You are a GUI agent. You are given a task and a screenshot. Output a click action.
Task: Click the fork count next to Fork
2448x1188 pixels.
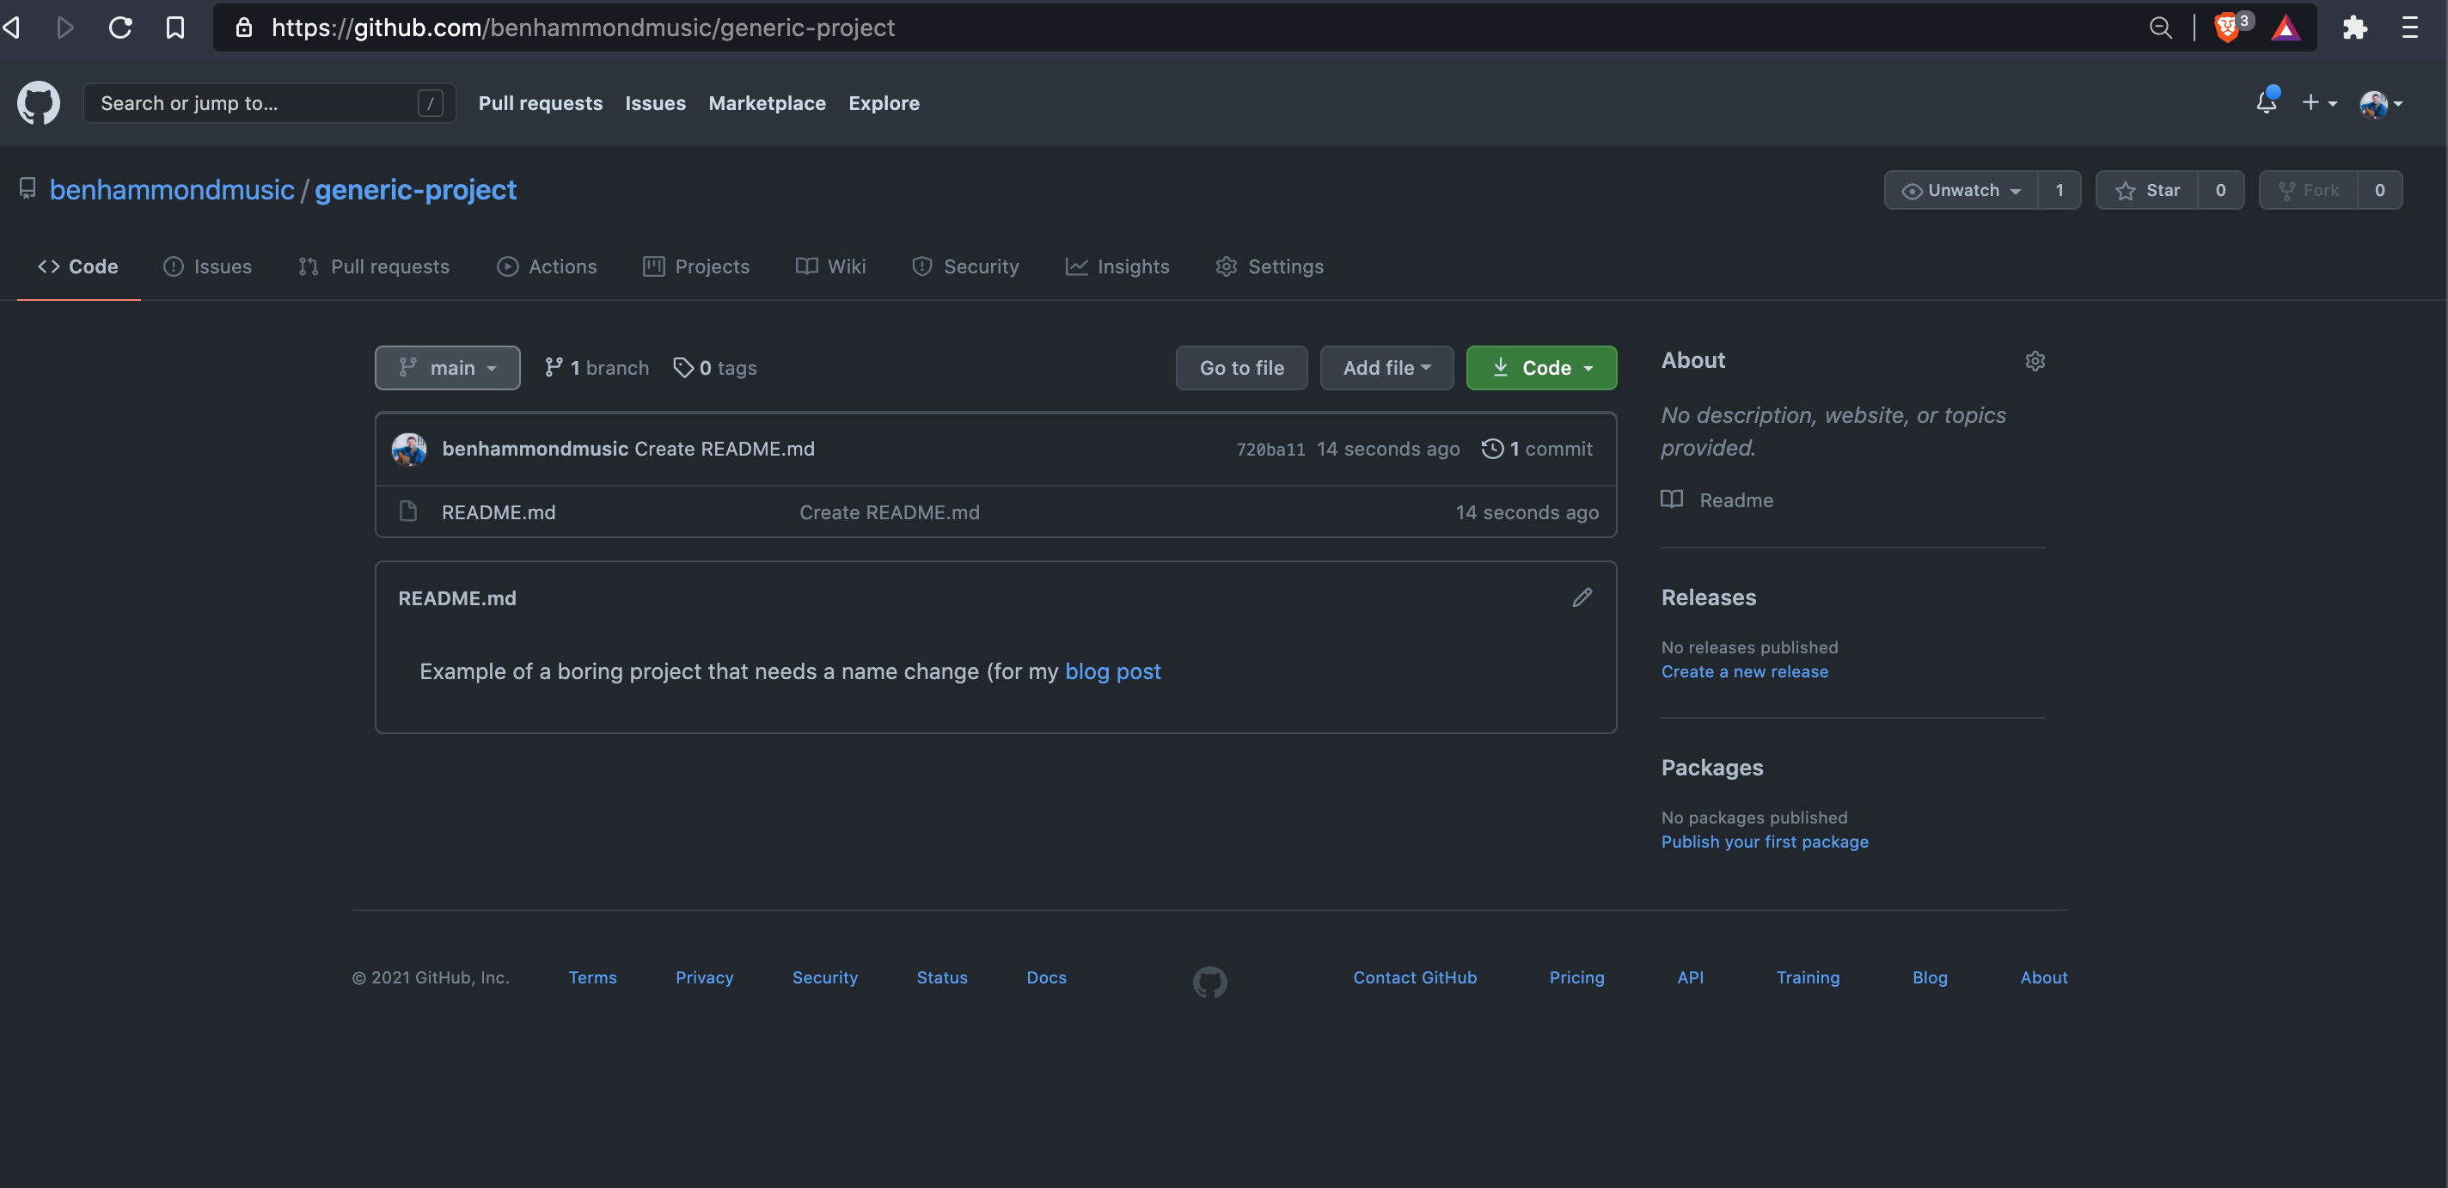(2379, 190)
